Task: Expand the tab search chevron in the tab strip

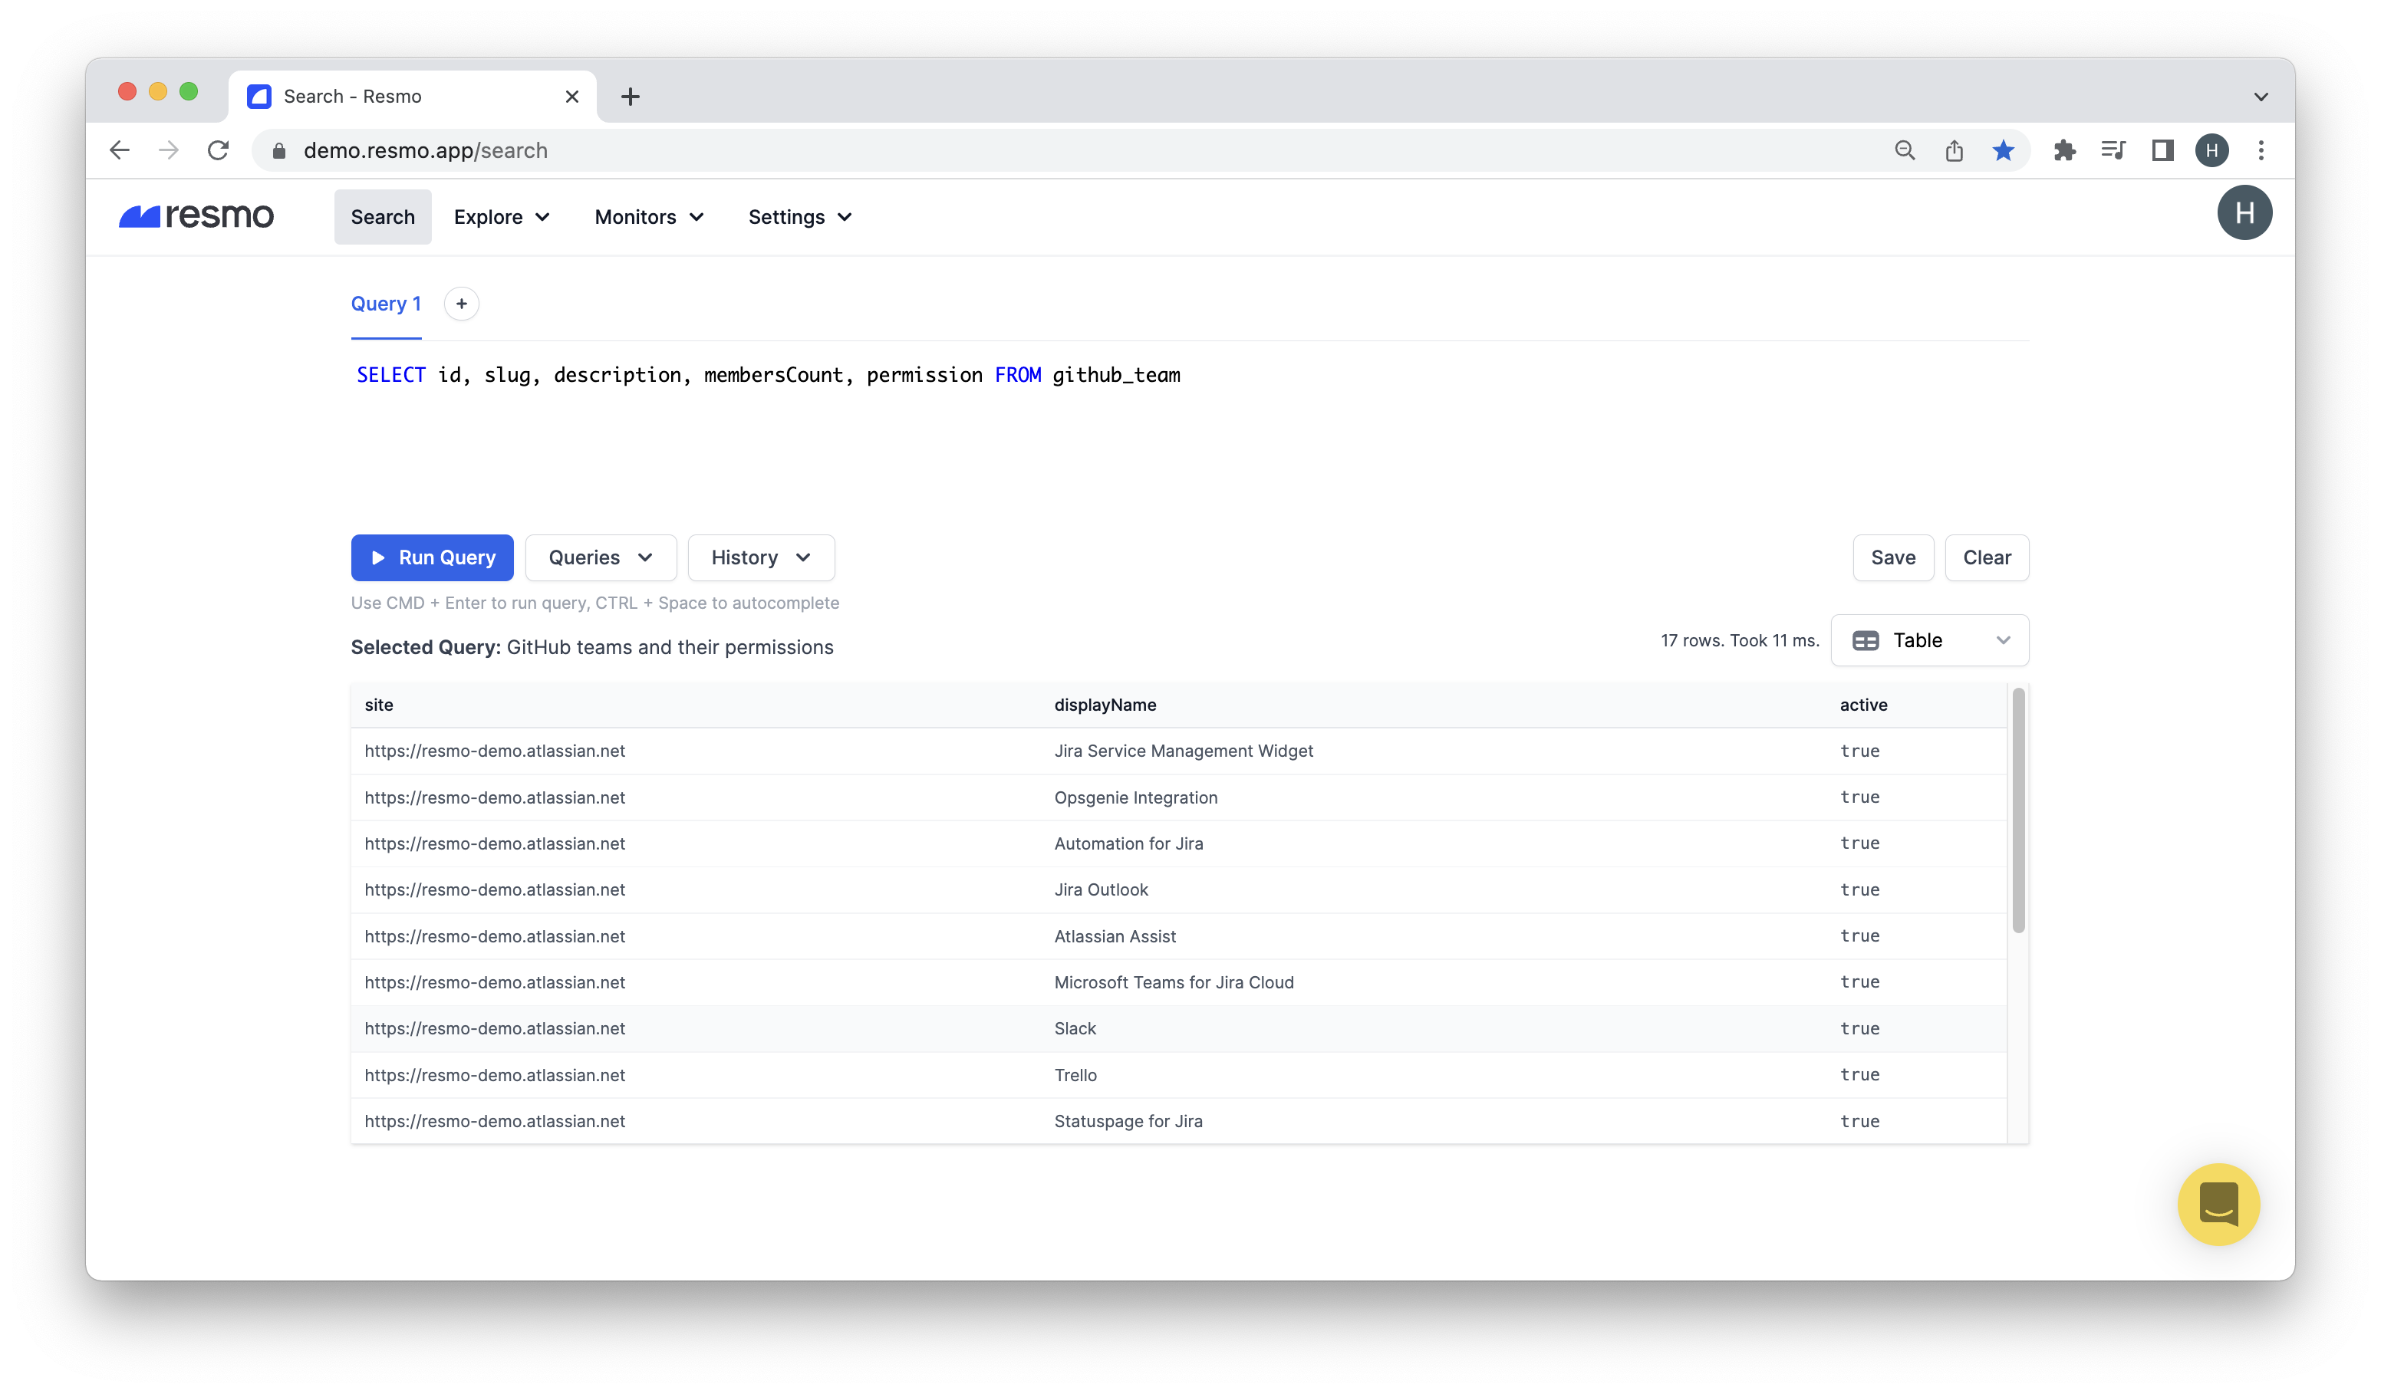Action: click(2261, 97)
